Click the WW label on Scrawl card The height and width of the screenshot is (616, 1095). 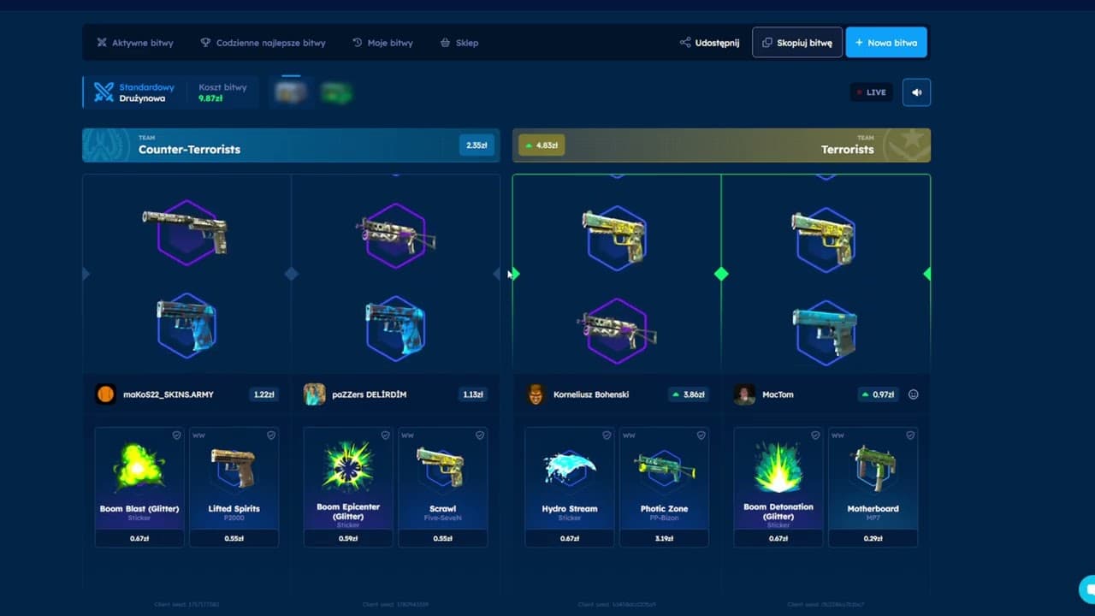coord(407,435)
